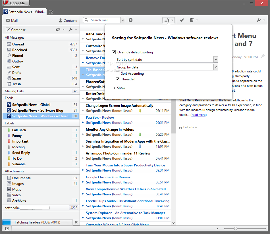This screenshot has width=270, height=234.
Task: Open PassBox – Review message
Action: [126, 120]
